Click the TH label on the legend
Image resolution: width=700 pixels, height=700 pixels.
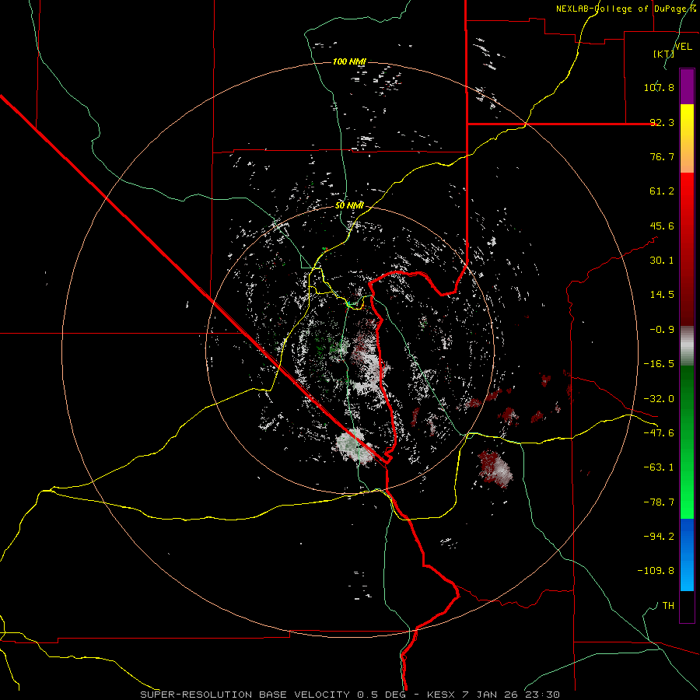coord(668,606)
